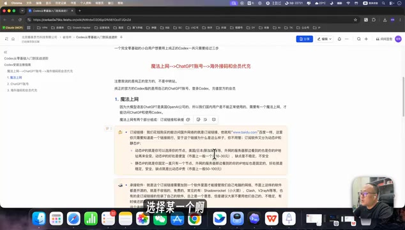Open the Chrome tab search dropdown
Viewport: 405px width, 230px height.
[x=22, y=11]
